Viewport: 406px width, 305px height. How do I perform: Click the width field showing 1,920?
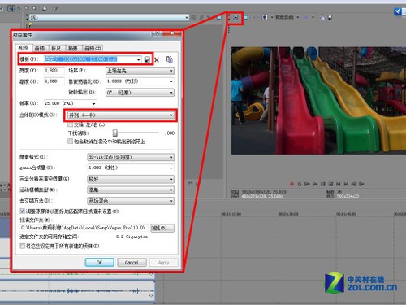point(54,71)
